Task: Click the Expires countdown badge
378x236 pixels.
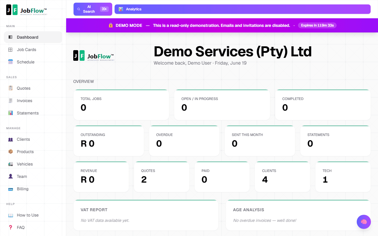Action: coord(317,25)
